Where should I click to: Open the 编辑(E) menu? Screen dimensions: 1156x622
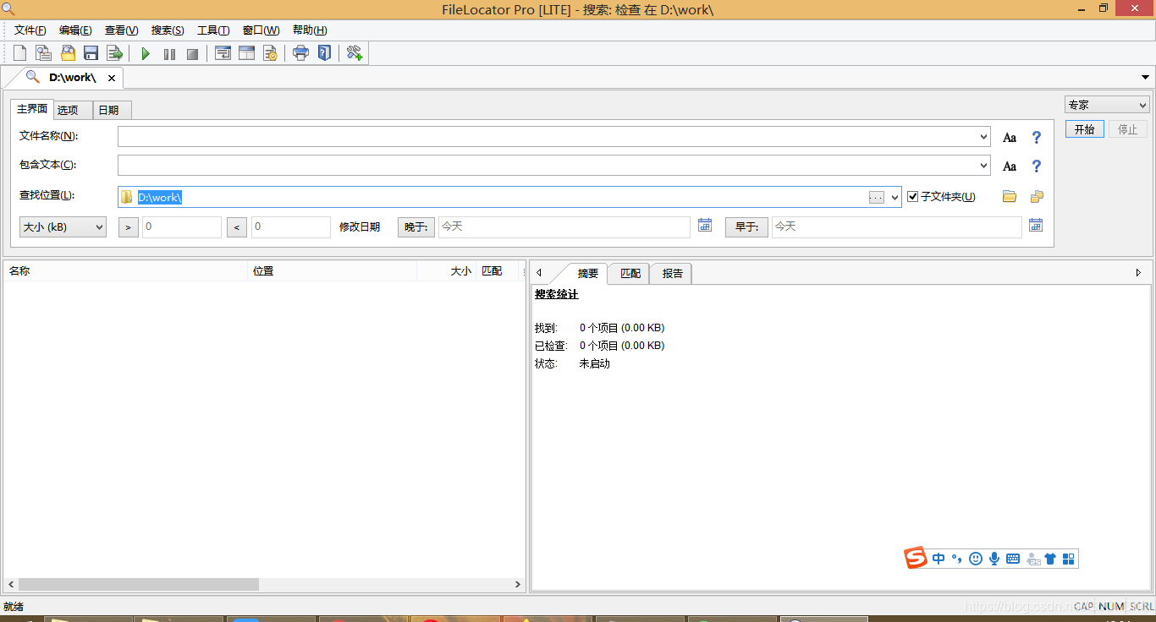click(75, 30)
